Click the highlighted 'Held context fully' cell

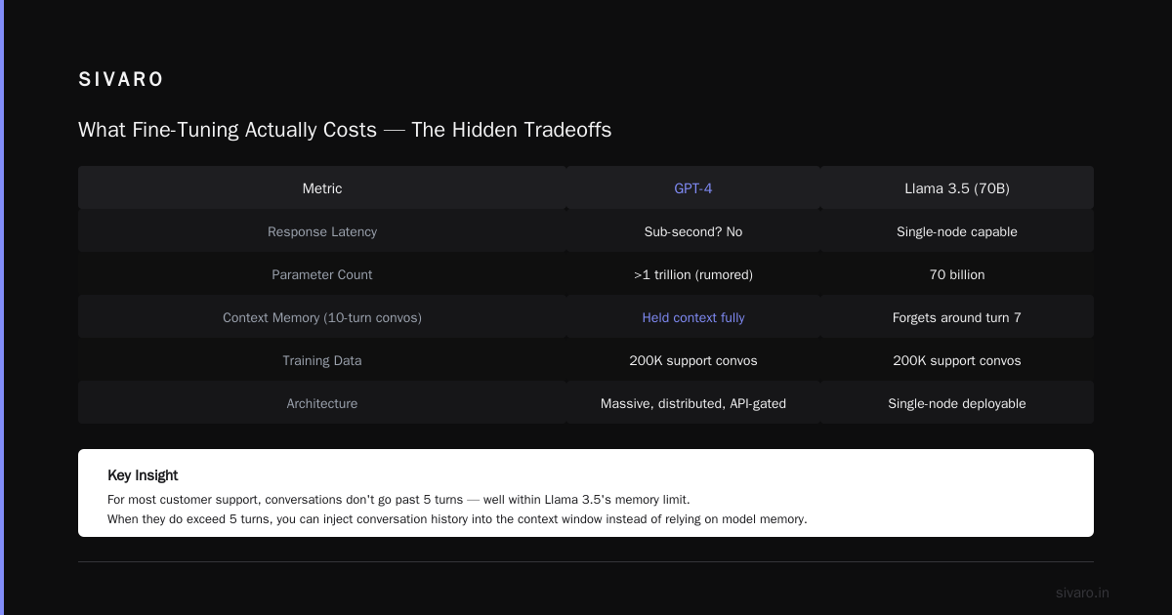tap(693, 317)
